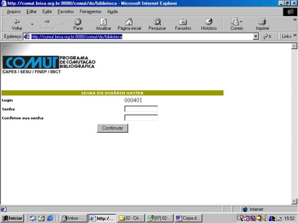The width and height of the screenshot is (298, 223).
Task: Open the Arquivo menu
Action: [14, 12]
